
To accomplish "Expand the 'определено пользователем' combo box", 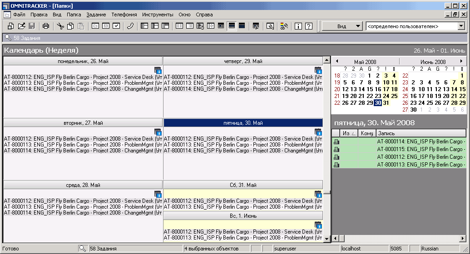I will [x=462, y=26].
